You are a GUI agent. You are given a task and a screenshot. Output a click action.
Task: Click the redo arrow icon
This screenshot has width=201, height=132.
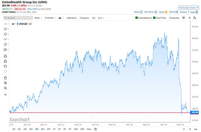coord(5,71)
